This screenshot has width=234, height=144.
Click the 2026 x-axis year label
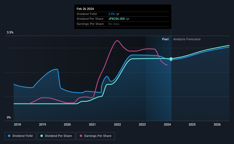point(217,124)
